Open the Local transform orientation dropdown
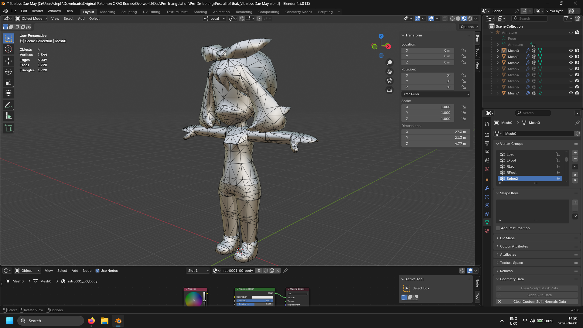 coord(215,19)
